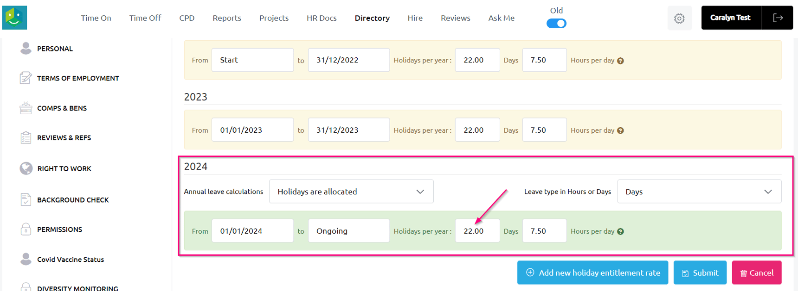Open Right to Work in sidebar
The height and width of the screenshot is (291, 798).
click(64, 169)
